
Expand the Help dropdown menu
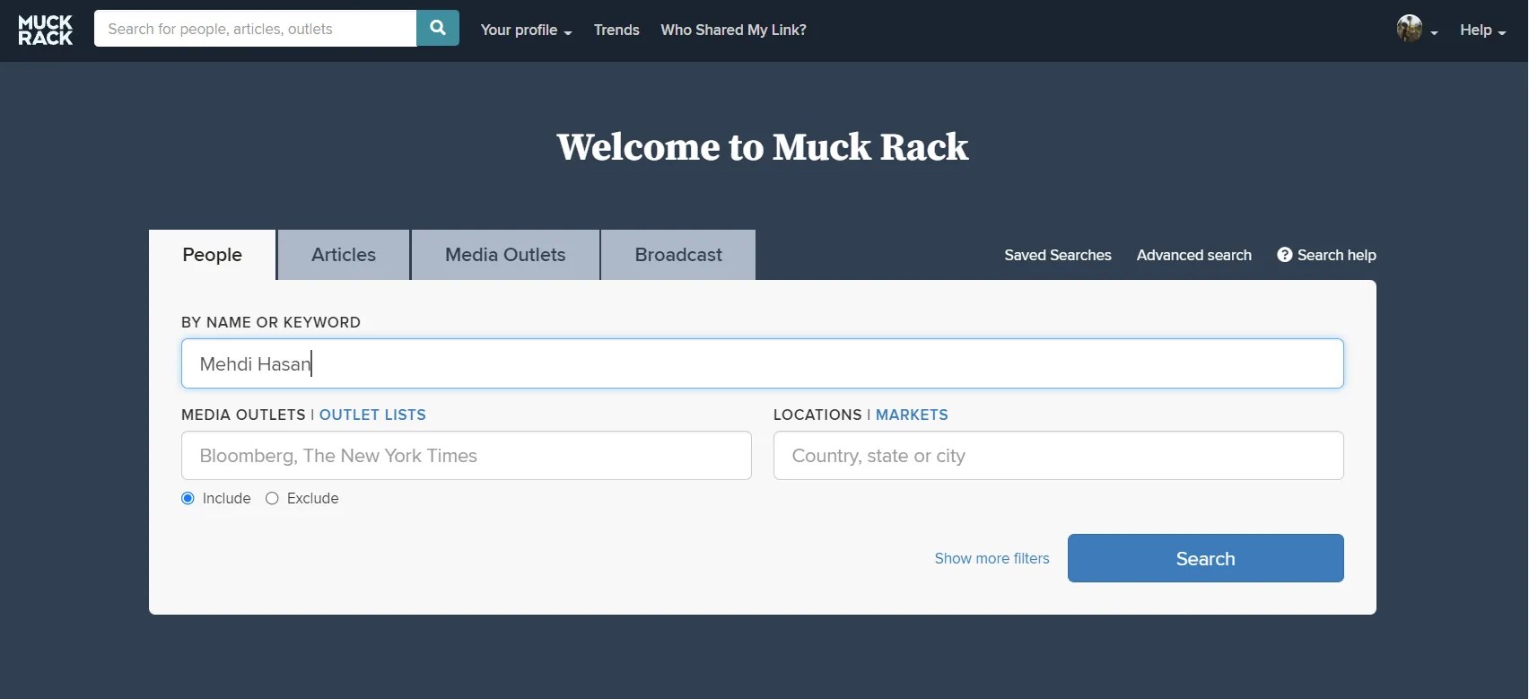[x=1482, y=30]
